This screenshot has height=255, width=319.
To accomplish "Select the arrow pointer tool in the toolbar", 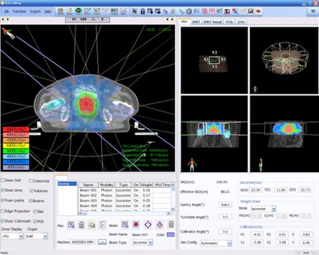I will (x=135, y=11).
